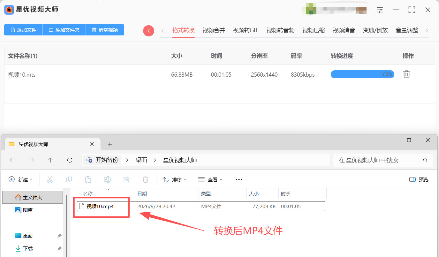Open the 视频转GIF tab
439x257 pixels.
246,31
